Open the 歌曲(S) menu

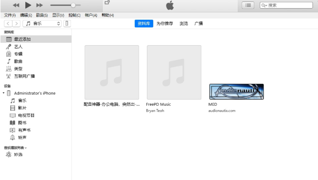coord(42,15)
